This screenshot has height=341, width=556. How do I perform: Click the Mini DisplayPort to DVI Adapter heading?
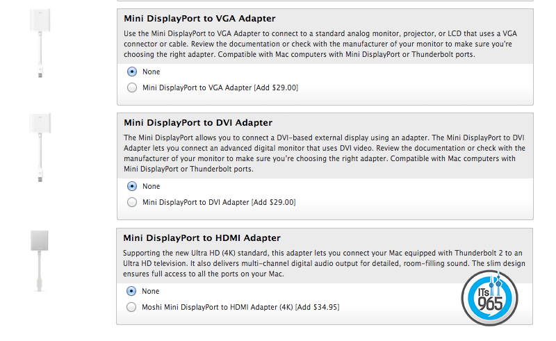[x=198, y=123]
